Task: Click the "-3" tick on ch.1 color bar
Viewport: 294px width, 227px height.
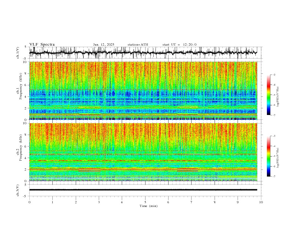Action: (274, 75)
